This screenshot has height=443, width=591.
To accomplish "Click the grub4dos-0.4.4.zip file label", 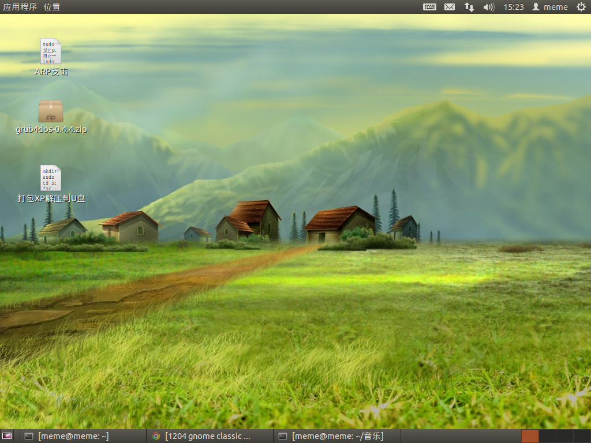I will point(51,129).
